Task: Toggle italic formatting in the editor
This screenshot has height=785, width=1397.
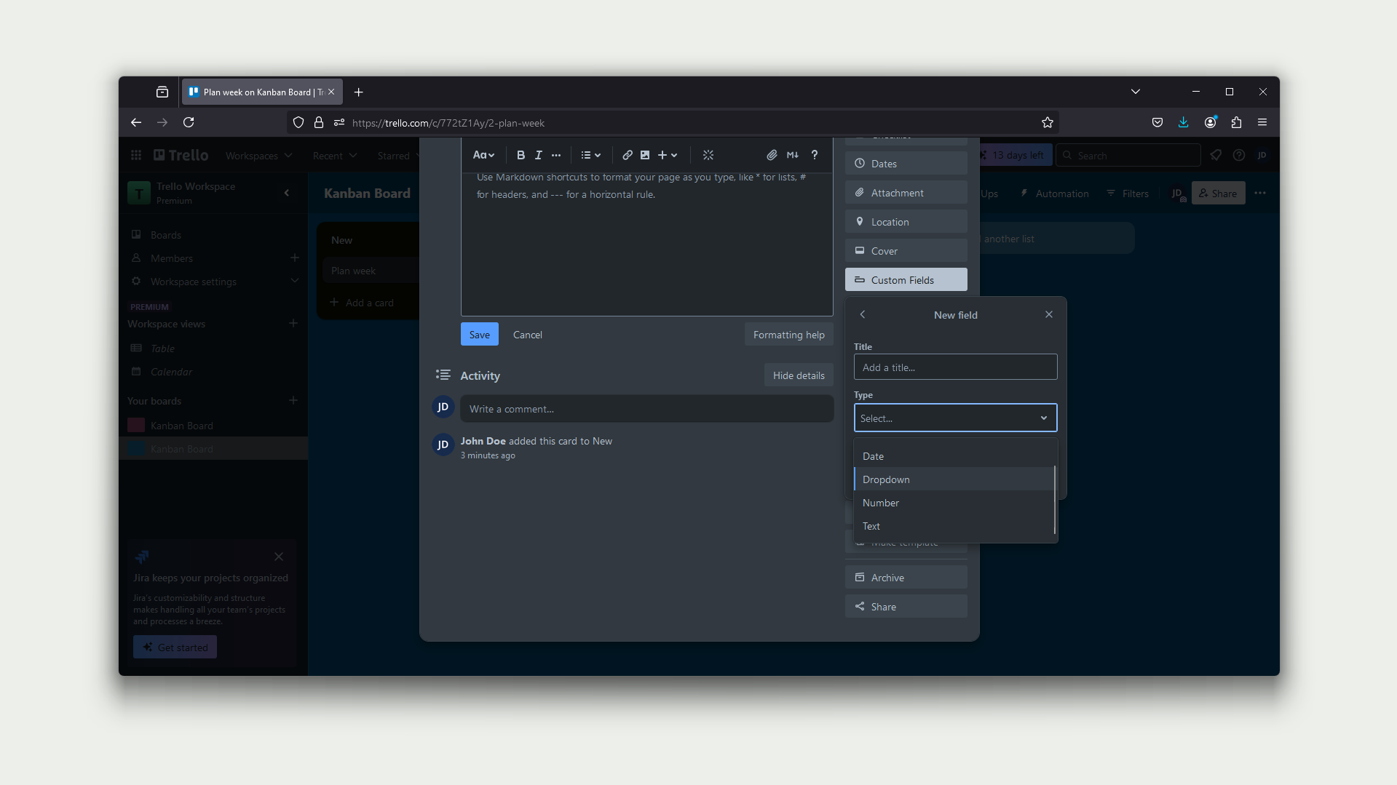Action: coord(539,155)
